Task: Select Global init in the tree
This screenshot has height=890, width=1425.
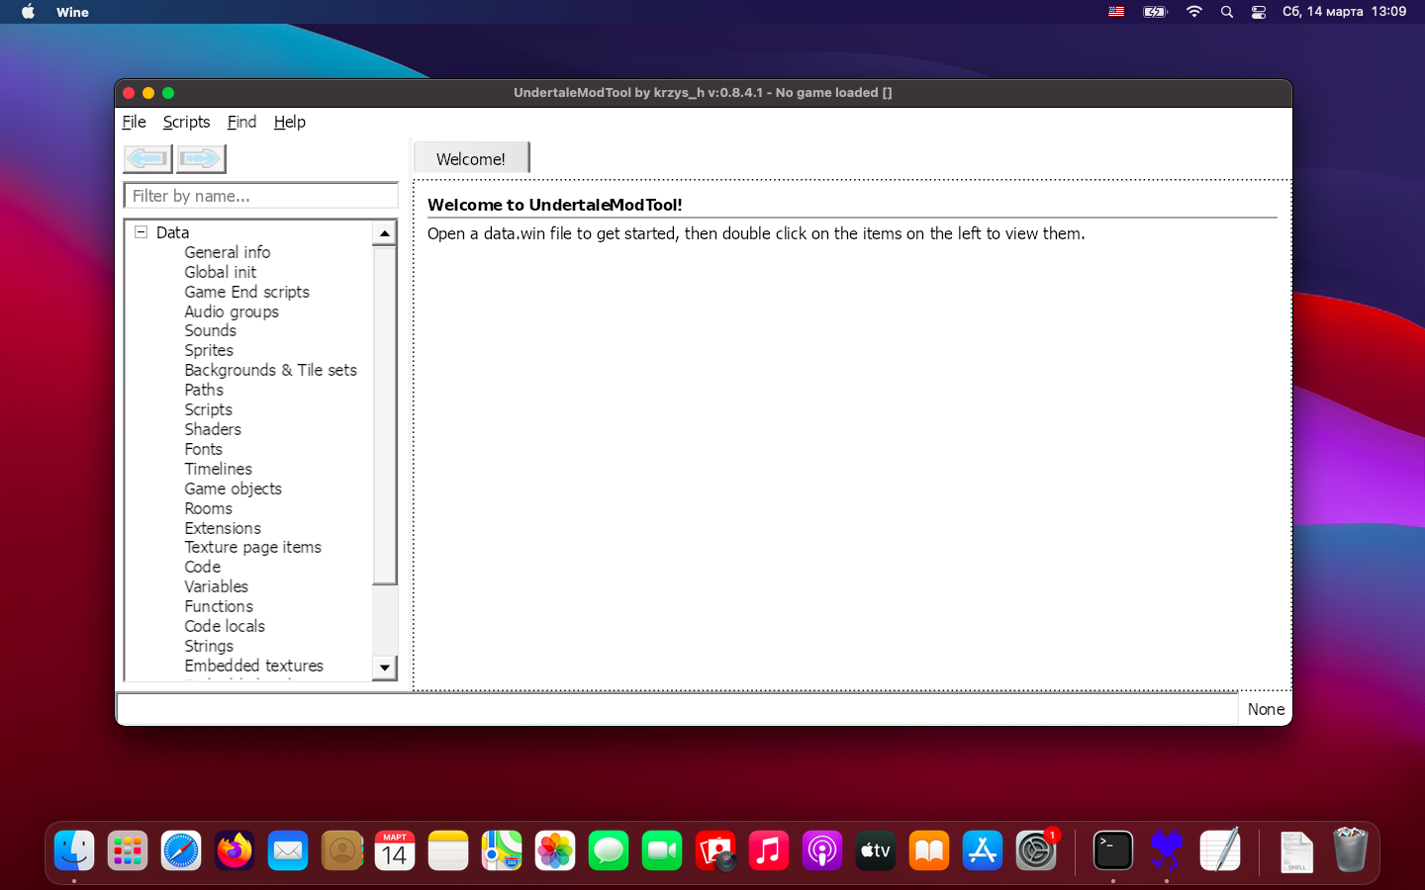Action: click(220, 272)
